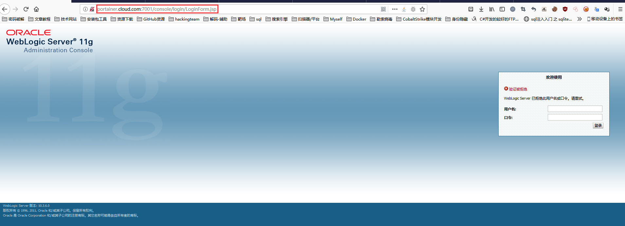Click the Oracle logo
This screenshot has width=625, height=226.
28,33
